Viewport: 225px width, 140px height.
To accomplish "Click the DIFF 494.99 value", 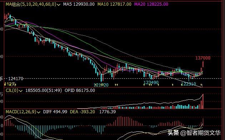I will [55, 112].
